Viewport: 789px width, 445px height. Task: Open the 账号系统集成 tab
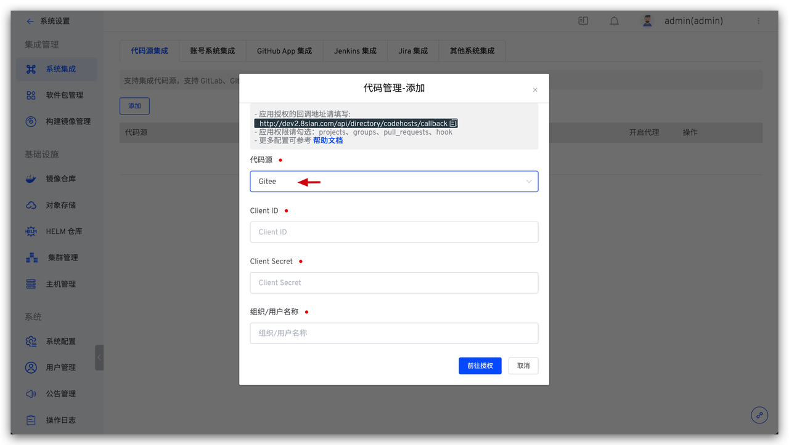click(213, 51)
